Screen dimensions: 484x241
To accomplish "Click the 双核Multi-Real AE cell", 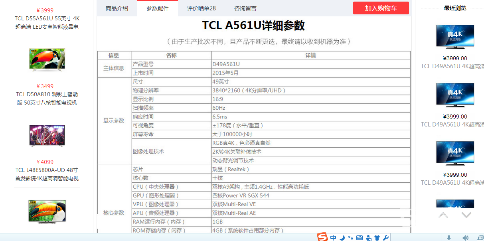I will tap(311, 213).
